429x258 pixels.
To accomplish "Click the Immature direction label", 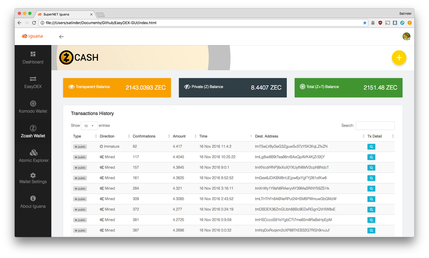I will click(x=109, y=147).
